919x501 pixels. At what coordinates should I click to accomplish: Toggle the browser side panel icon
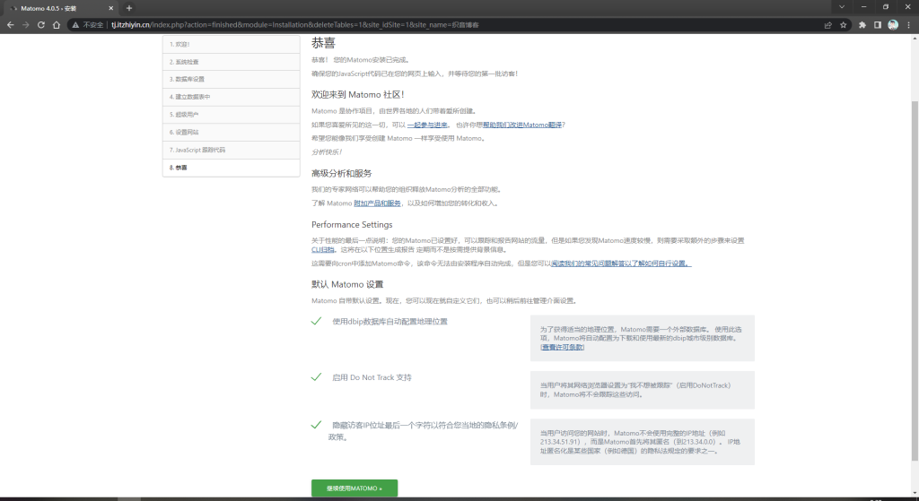click(878, 24)
